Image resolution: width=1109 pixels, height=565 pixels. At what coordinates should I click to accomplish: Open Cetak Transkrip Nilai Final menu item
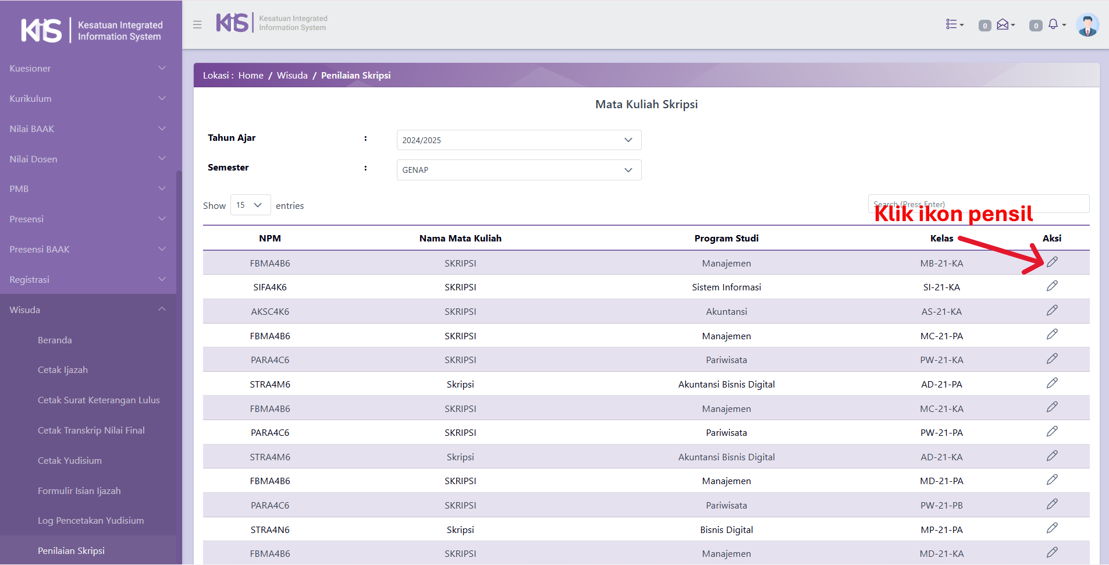91,431
